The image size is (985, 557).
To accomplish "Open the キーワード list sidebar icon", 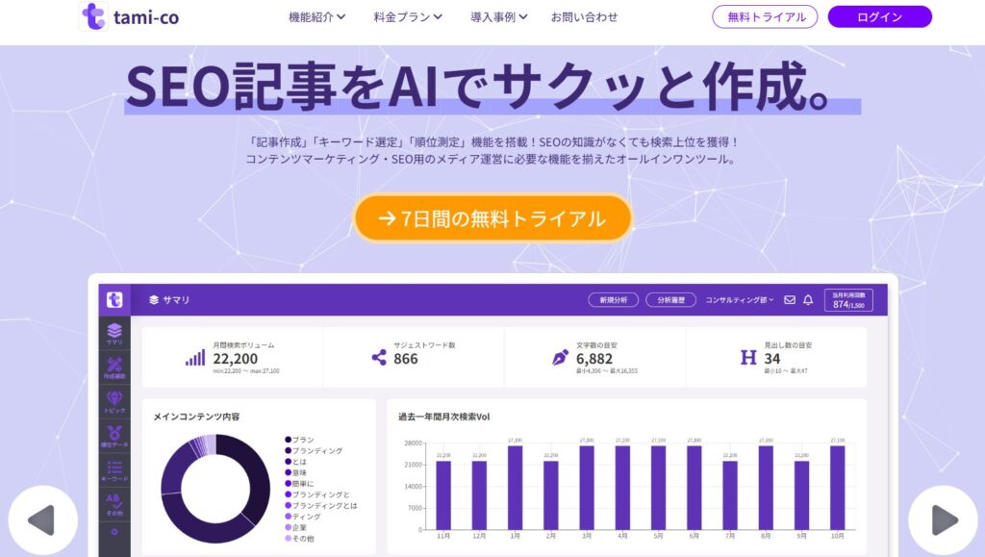I will (x=114, y=471).
